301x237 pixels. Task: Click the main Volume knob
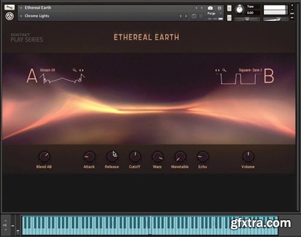[x=248, y=156]
